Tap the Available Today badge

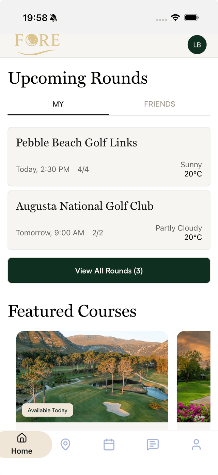(x=47, y=410)
